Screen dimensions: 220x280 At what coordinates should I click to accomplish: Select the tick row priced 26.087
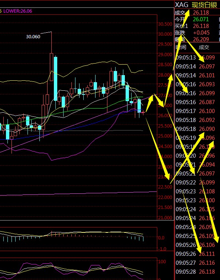click(x=195, y=102)
